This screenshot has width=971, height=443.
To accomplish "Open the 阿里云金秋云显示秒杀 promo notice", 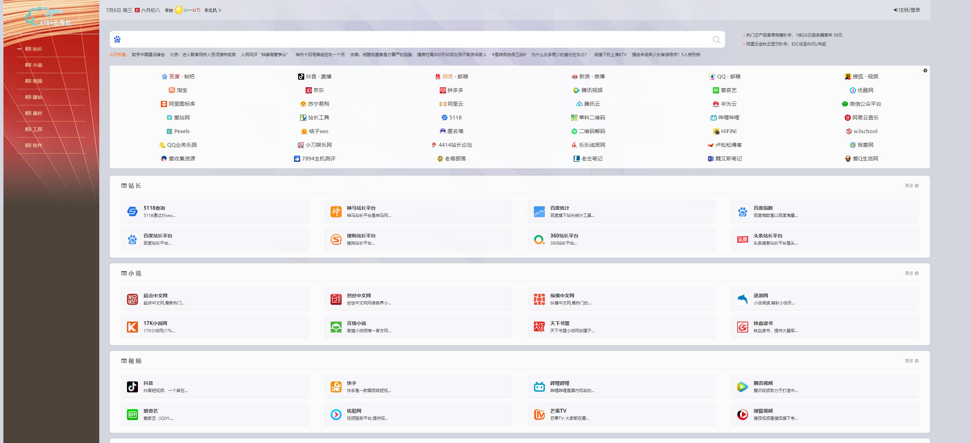I will click(x=786, y=44).
